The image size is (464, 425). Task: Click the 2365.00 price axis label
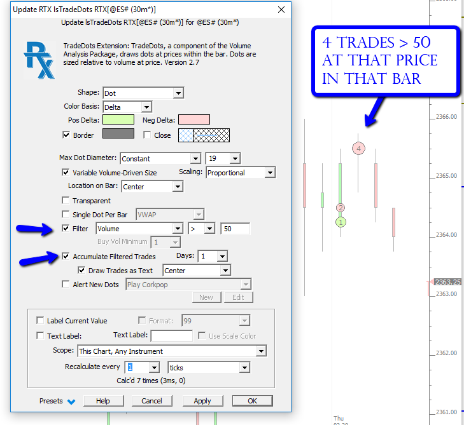[447, 176]
